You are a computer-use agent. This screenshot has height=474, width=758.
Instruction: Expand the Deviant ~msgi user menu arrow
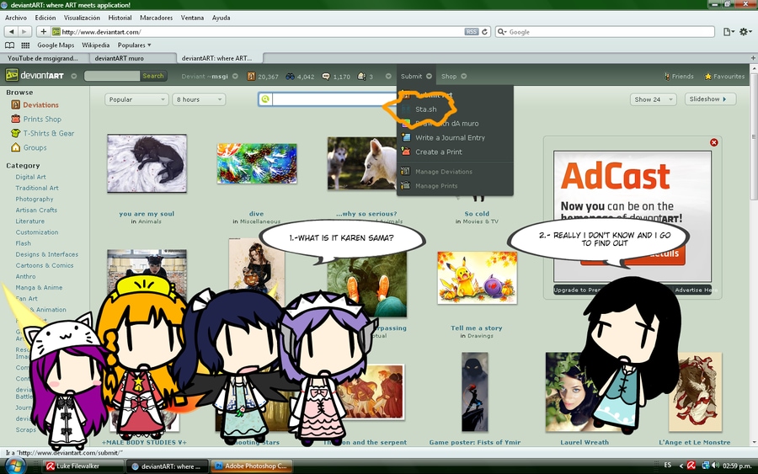pos(235,76)
